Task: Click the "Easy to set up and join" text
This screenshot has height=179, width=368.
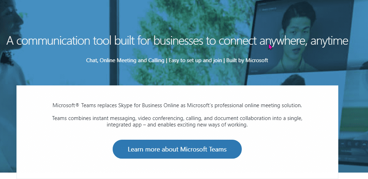Action: pyautogui.click(x=195, y=60)
